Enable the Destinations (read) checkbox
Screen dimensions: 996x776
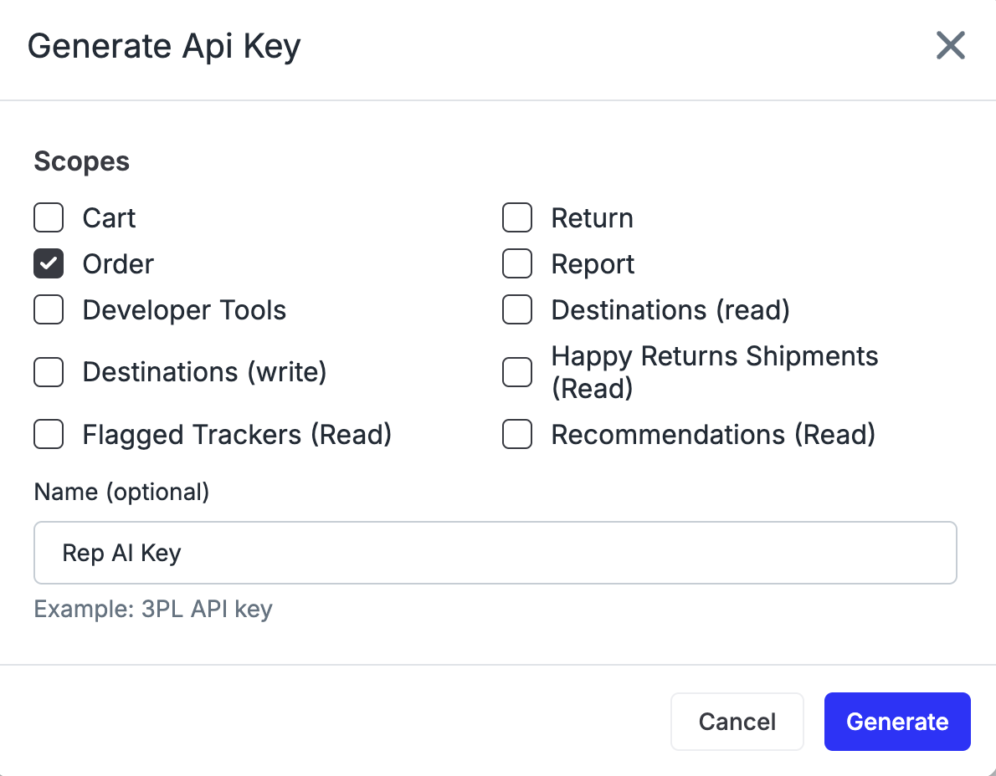pos(517,310)
